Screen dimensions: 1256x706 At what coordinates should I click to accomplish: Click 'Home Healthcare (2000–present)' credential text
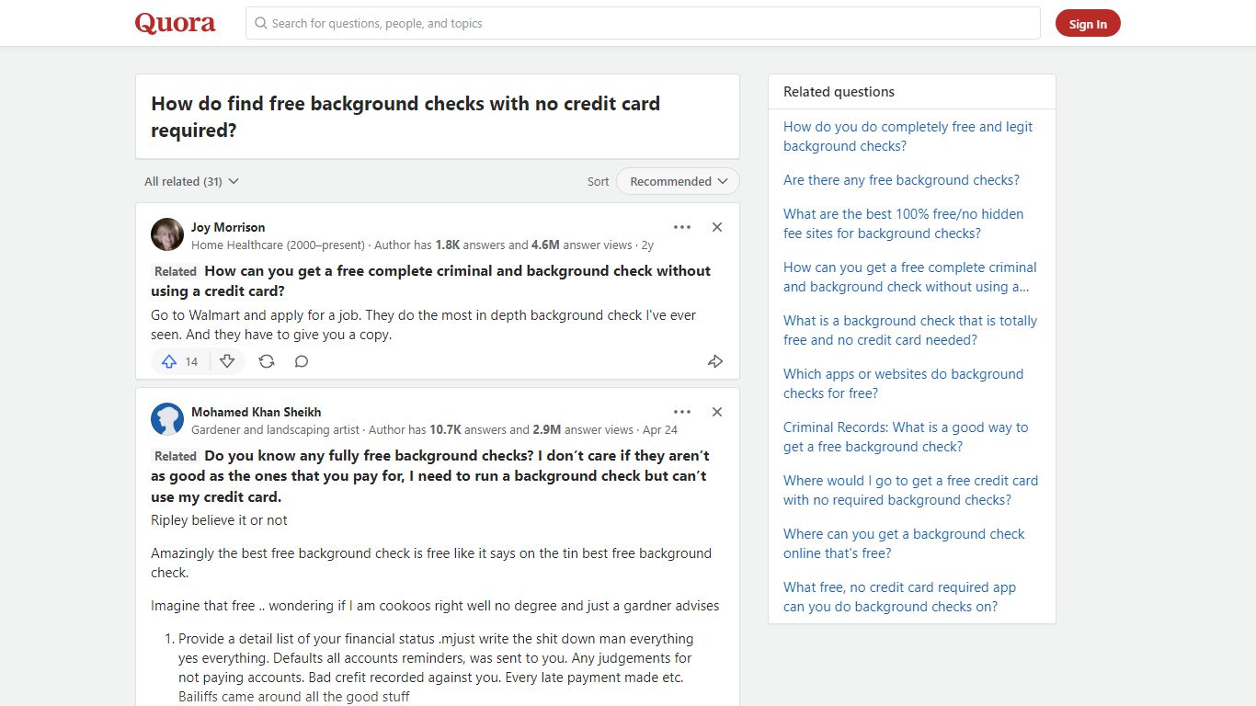tap(278, 245)
